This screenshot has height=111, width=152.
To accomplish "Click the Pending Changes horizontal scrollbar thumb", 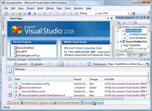I will pyautogui.click(x=71, y=98).
